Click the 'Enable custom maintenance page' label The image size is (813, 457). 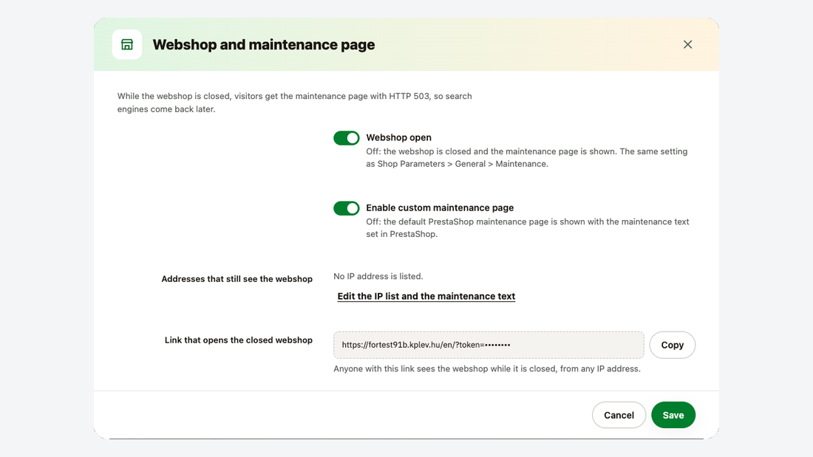[x=440, y=207]
